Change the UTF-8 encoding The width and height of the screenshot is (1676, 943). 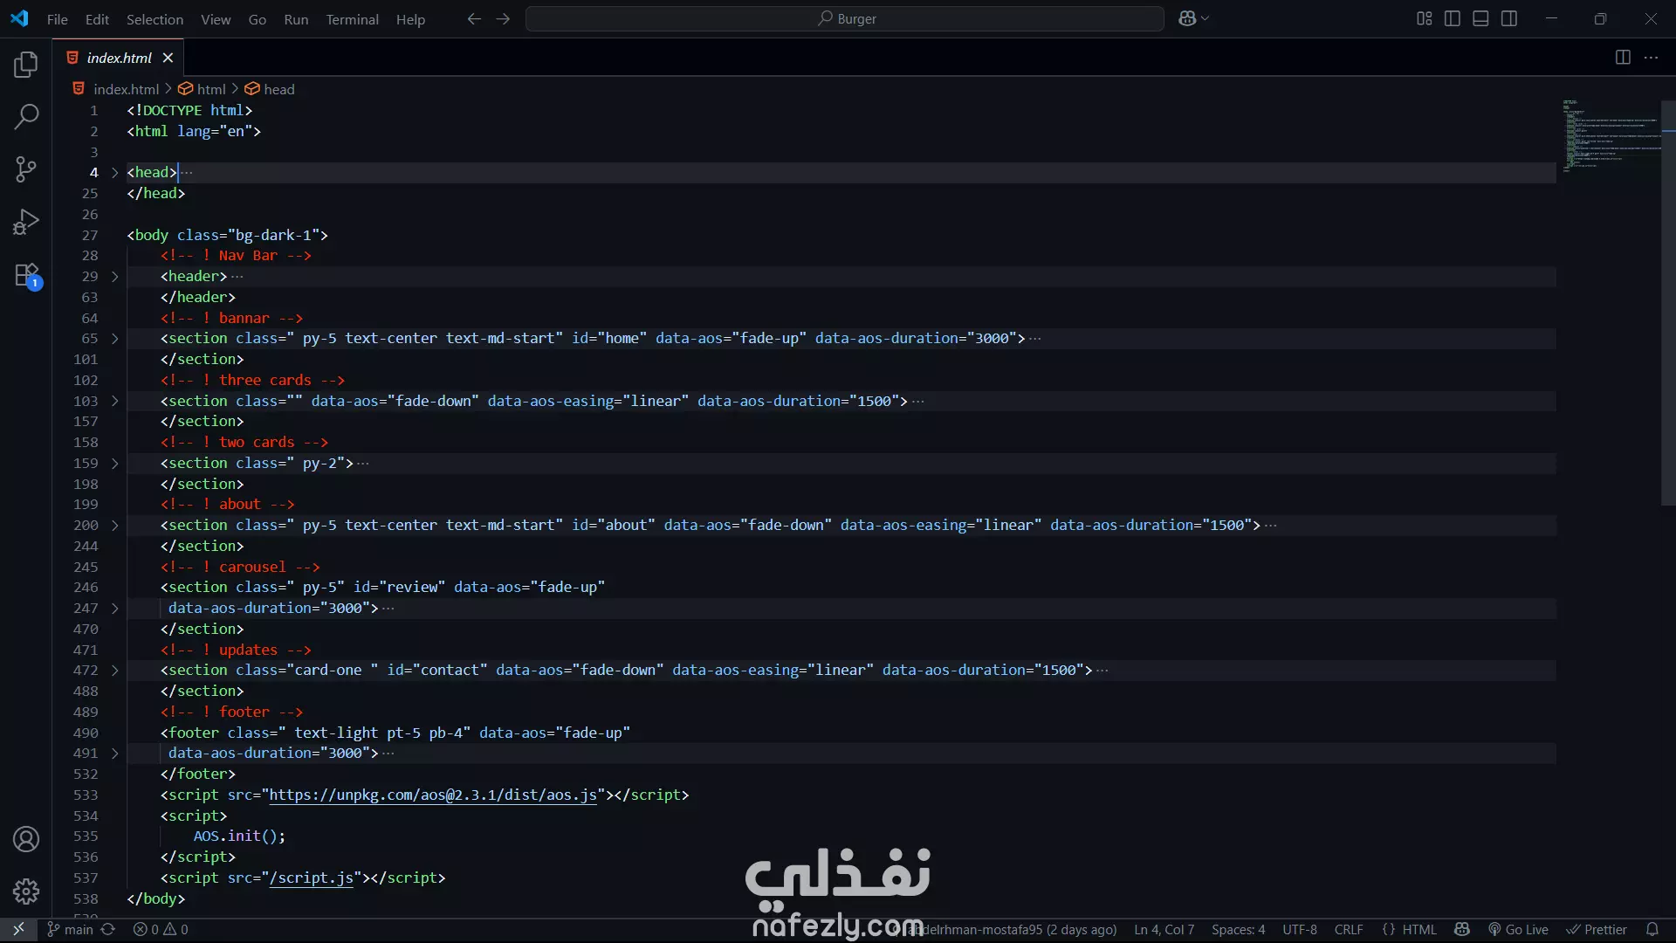[1300, 929]
